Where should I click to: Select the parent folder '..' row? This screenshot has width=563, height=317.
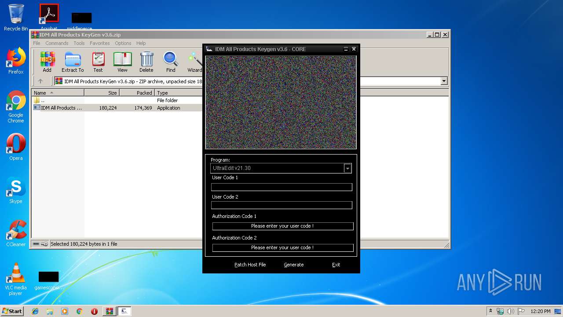pos(117,100)
